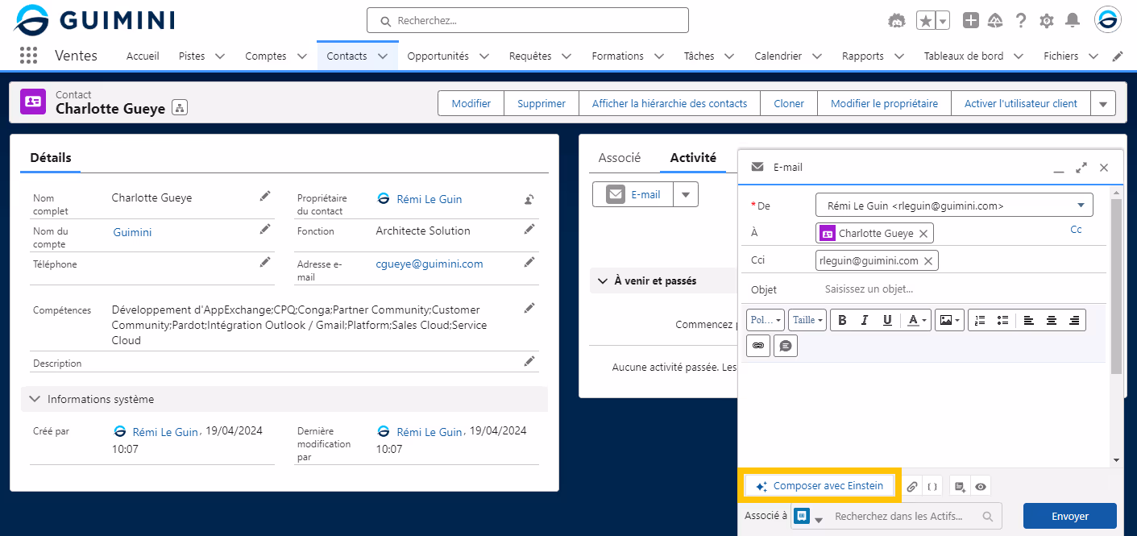Apply bold formatting in email editor
The image size is (1137, 536).
coord(842,320)
